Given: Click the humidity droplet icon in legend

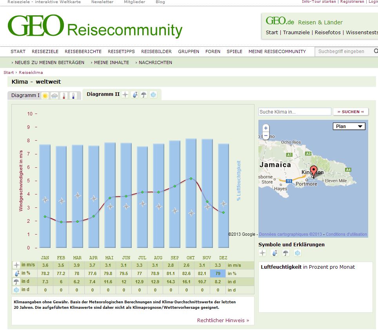Looking at the screenshot, I should [x=274, y=253].
